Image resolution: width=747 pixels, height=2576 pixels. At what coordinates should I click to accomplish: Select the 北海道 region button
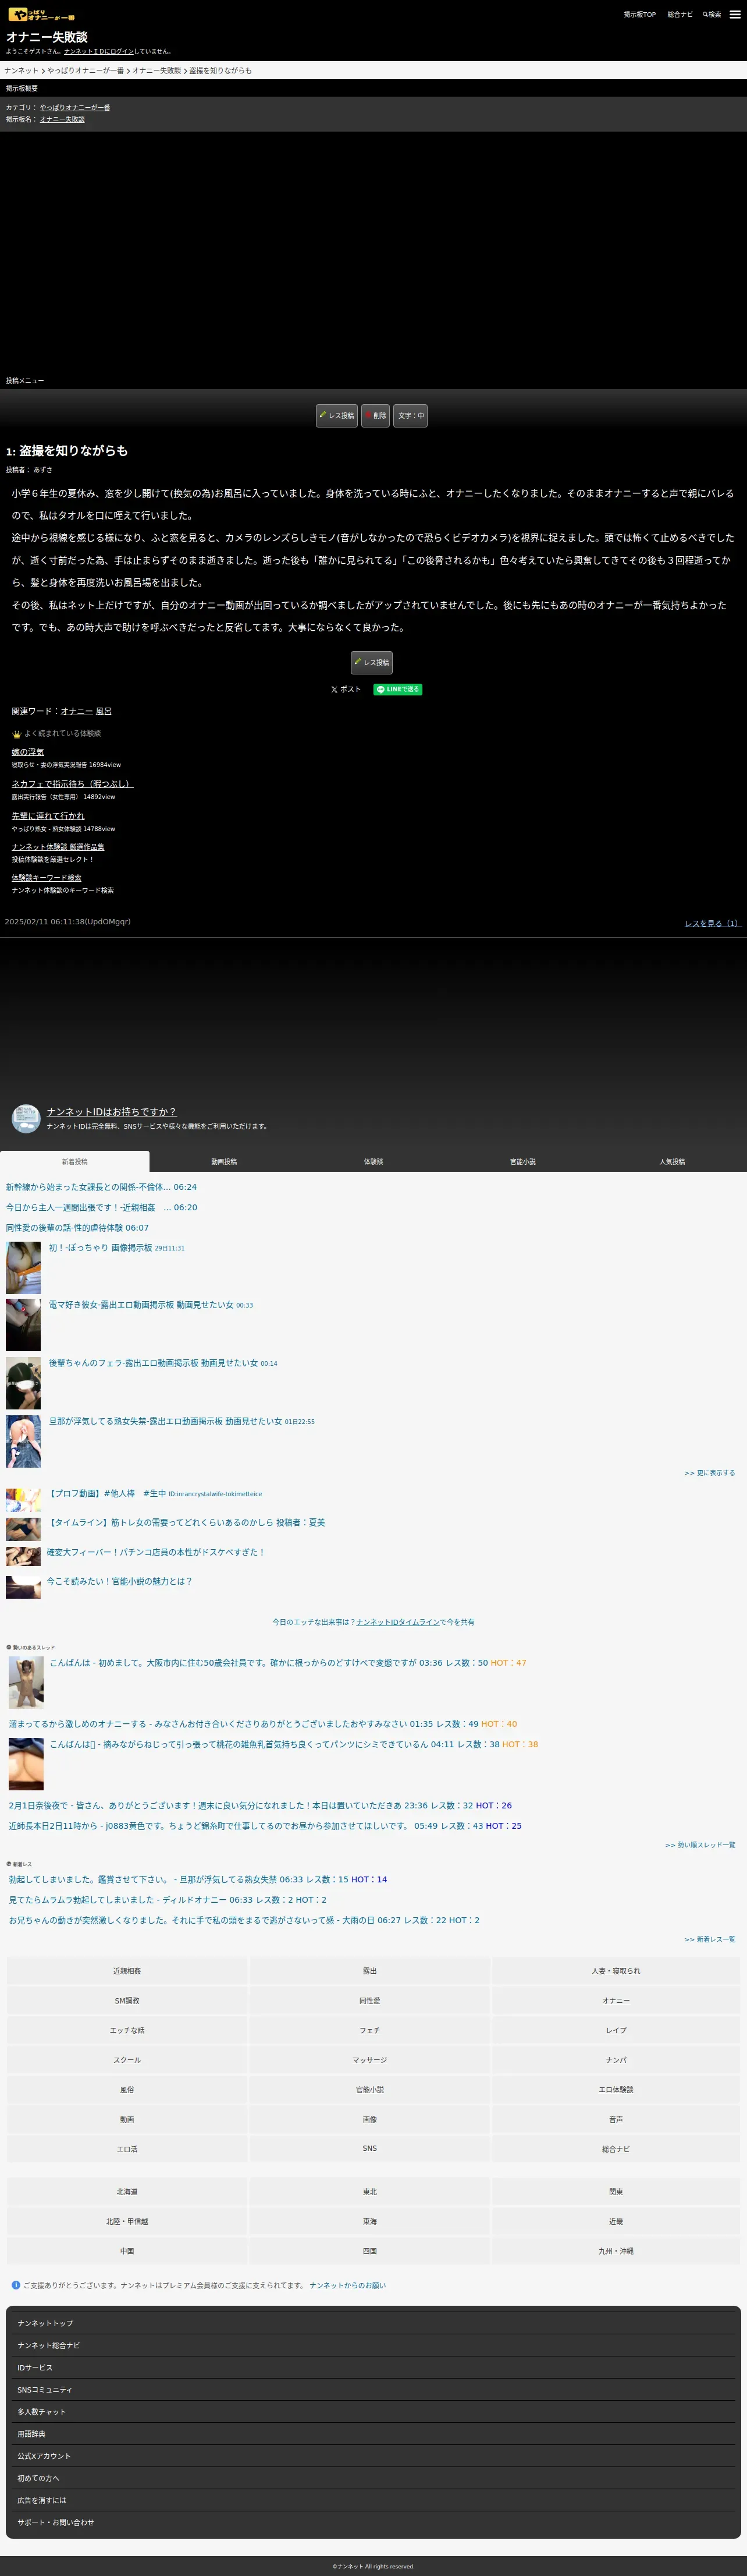click(x=127, y=2191)
